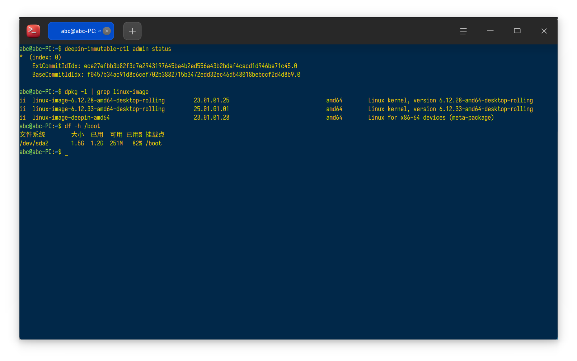This screenshot has width=577, height=361.
Task: Maximize the terminal window
Action: (x=517, y=31)
